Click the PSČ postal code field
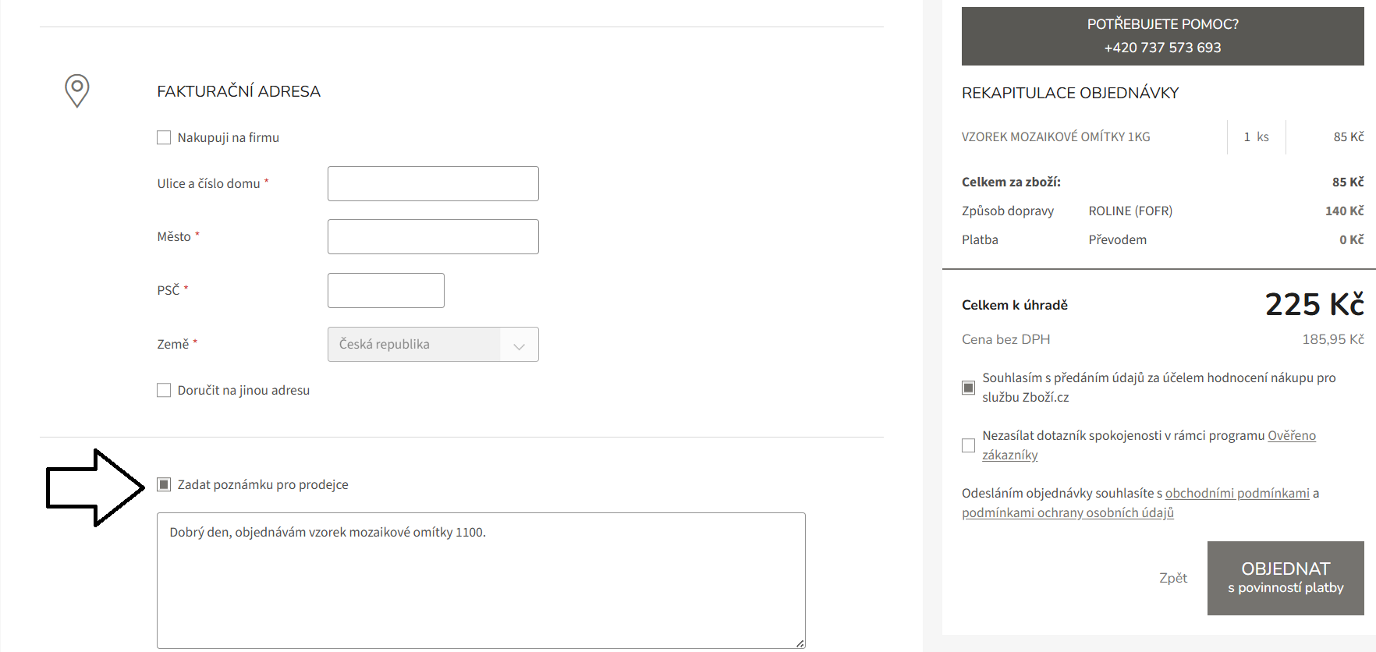 385,291
